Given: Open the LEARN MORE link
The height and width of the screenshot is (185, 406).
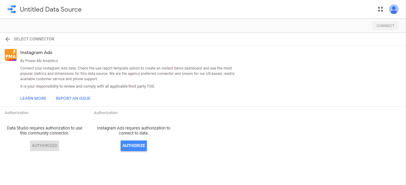Looking at the screenshot, I should [33, 98].
